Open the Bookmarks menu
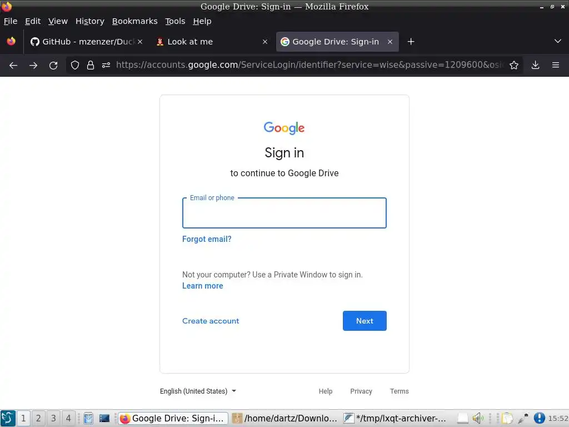This screenshot has height=427, width=569. 134,21
